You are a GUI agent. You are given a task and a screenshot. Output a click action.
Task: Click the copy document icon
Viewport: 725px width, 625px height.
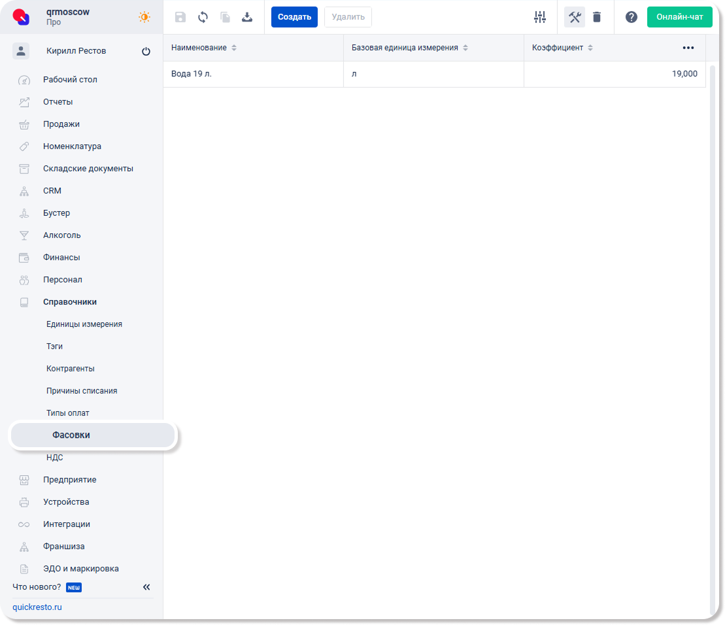[225, 17]
